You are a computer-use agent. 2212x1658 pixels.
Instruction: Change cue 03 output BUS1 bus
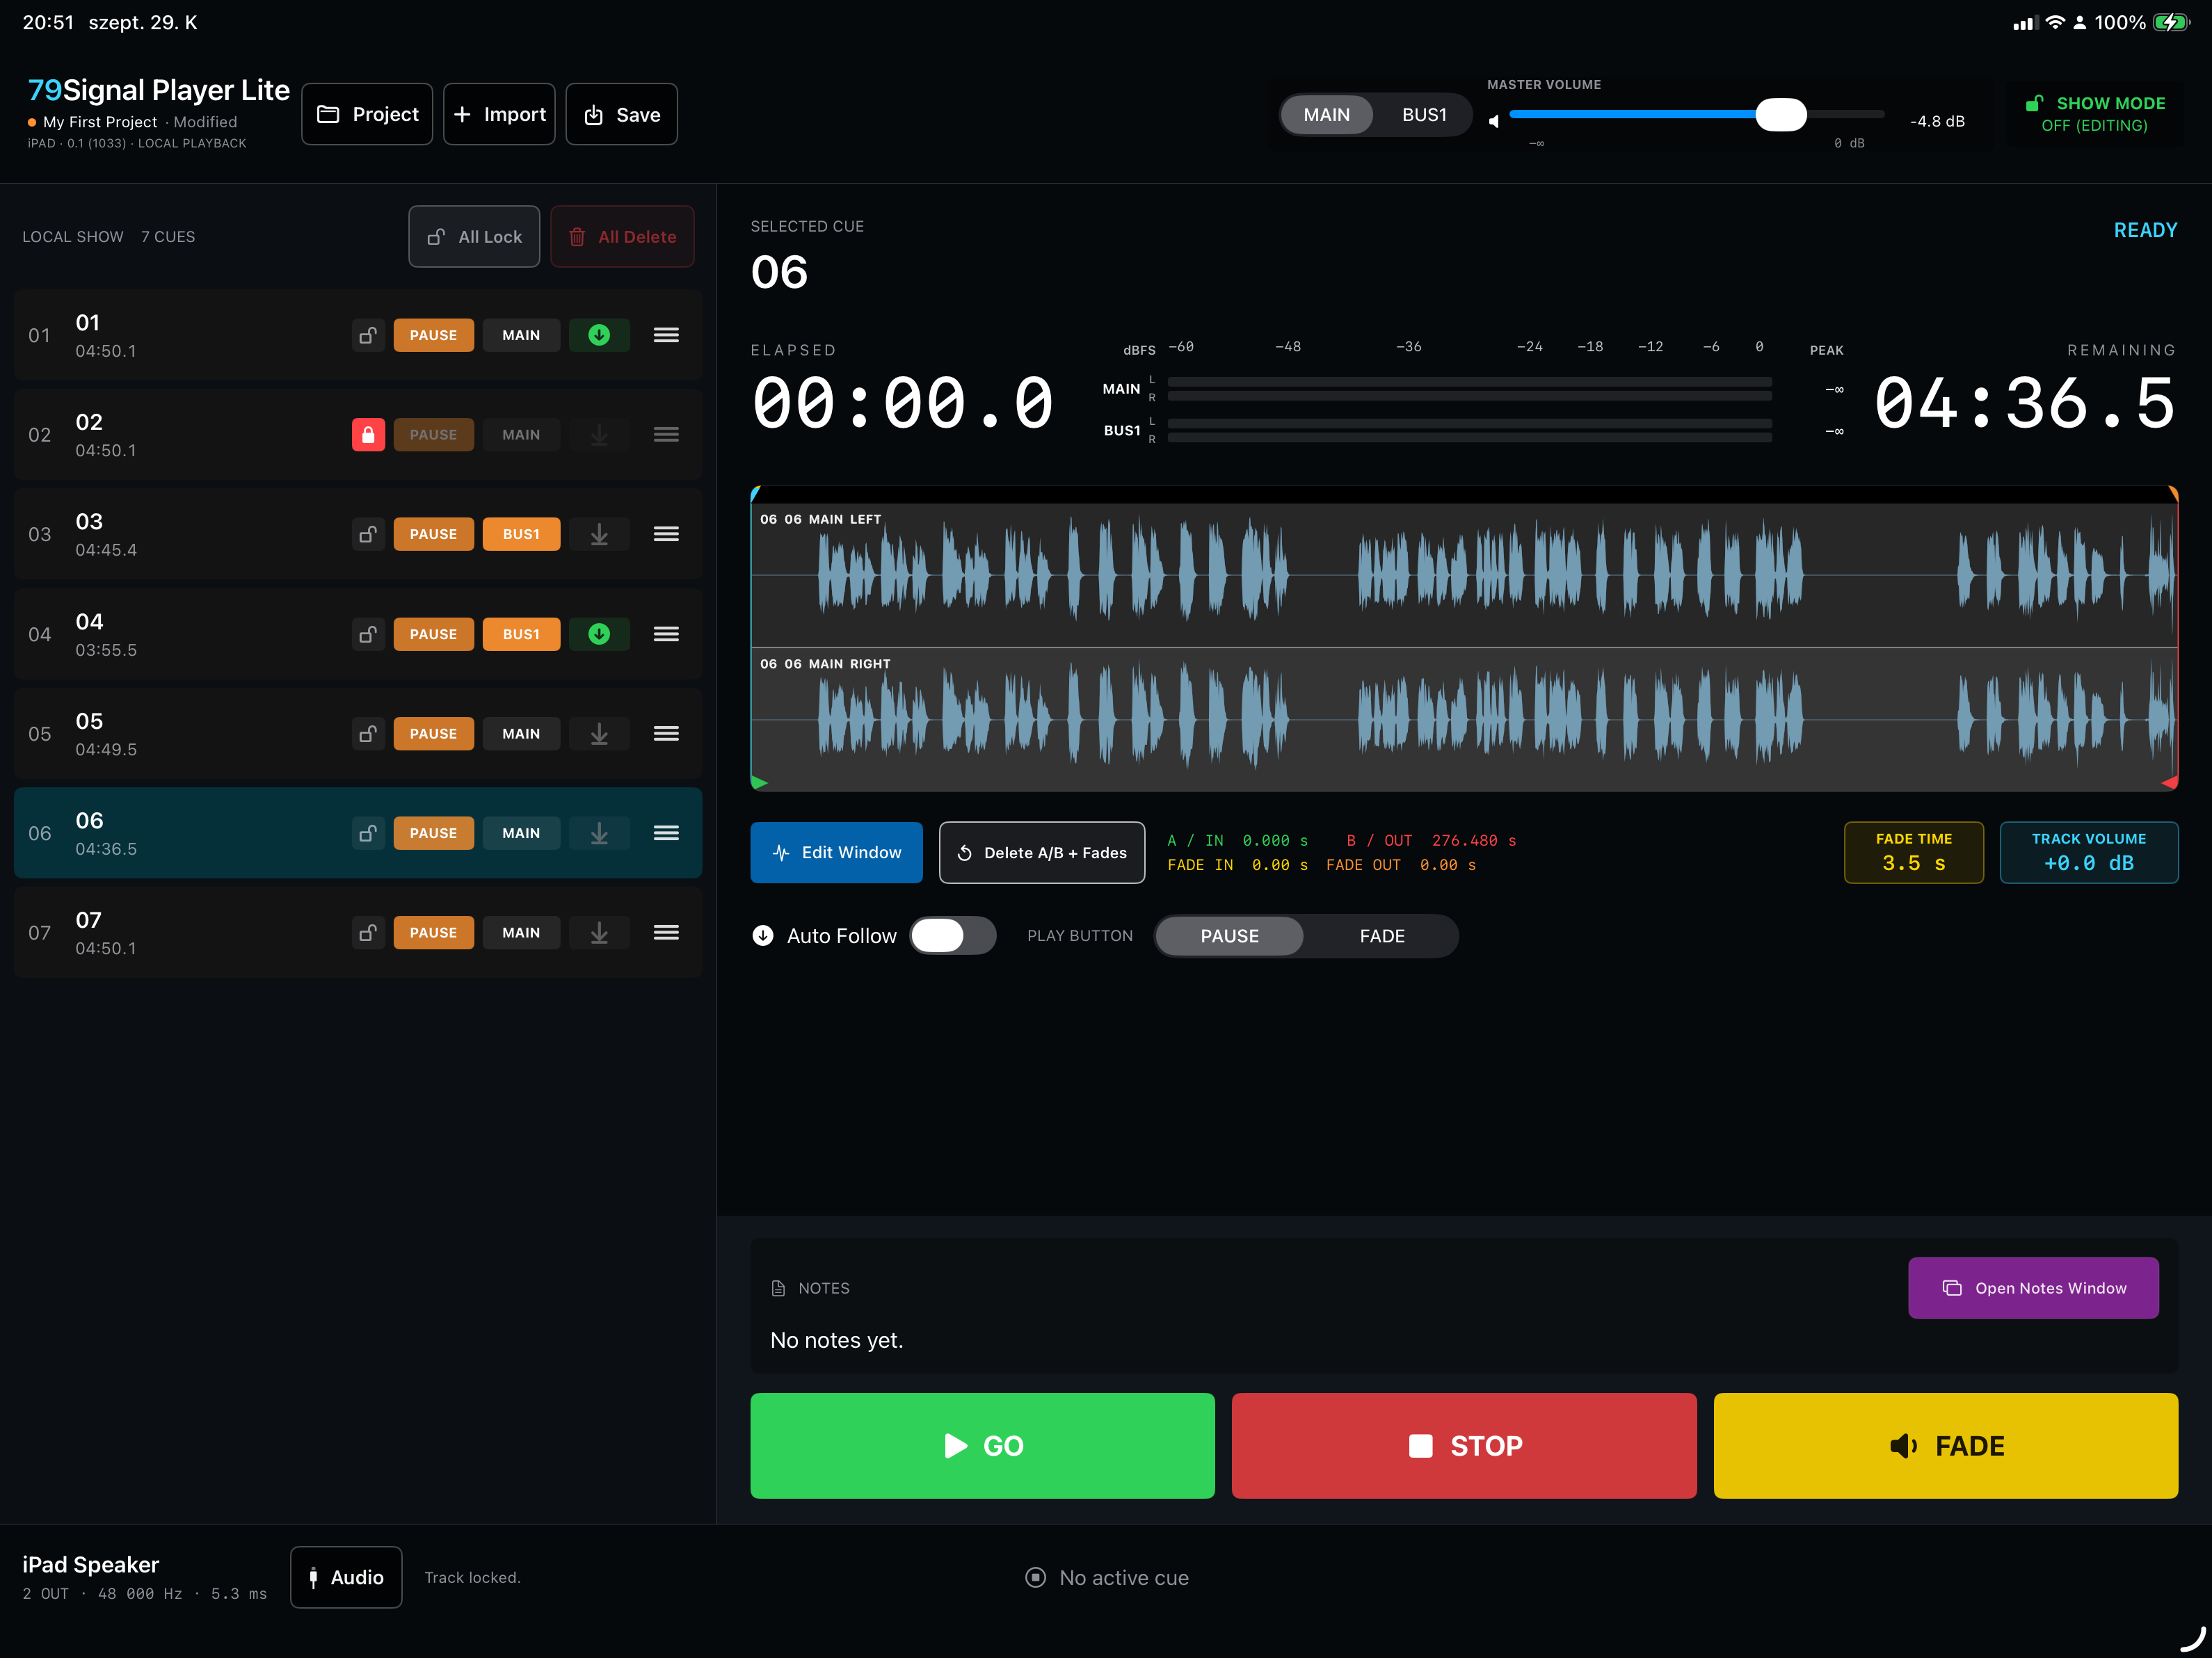click(521, 534)
